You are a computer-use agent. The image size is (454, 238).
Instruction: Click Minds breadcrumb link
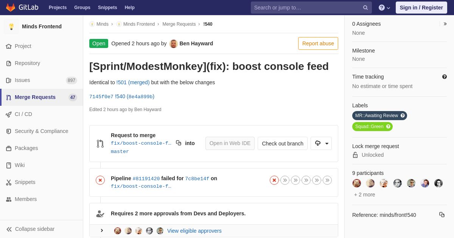[x=102, y=24]
